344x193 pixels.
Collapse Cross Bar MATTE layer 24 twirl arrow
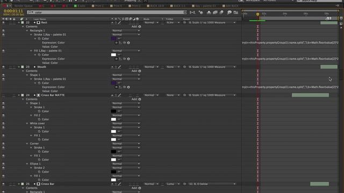coord(19,95)
